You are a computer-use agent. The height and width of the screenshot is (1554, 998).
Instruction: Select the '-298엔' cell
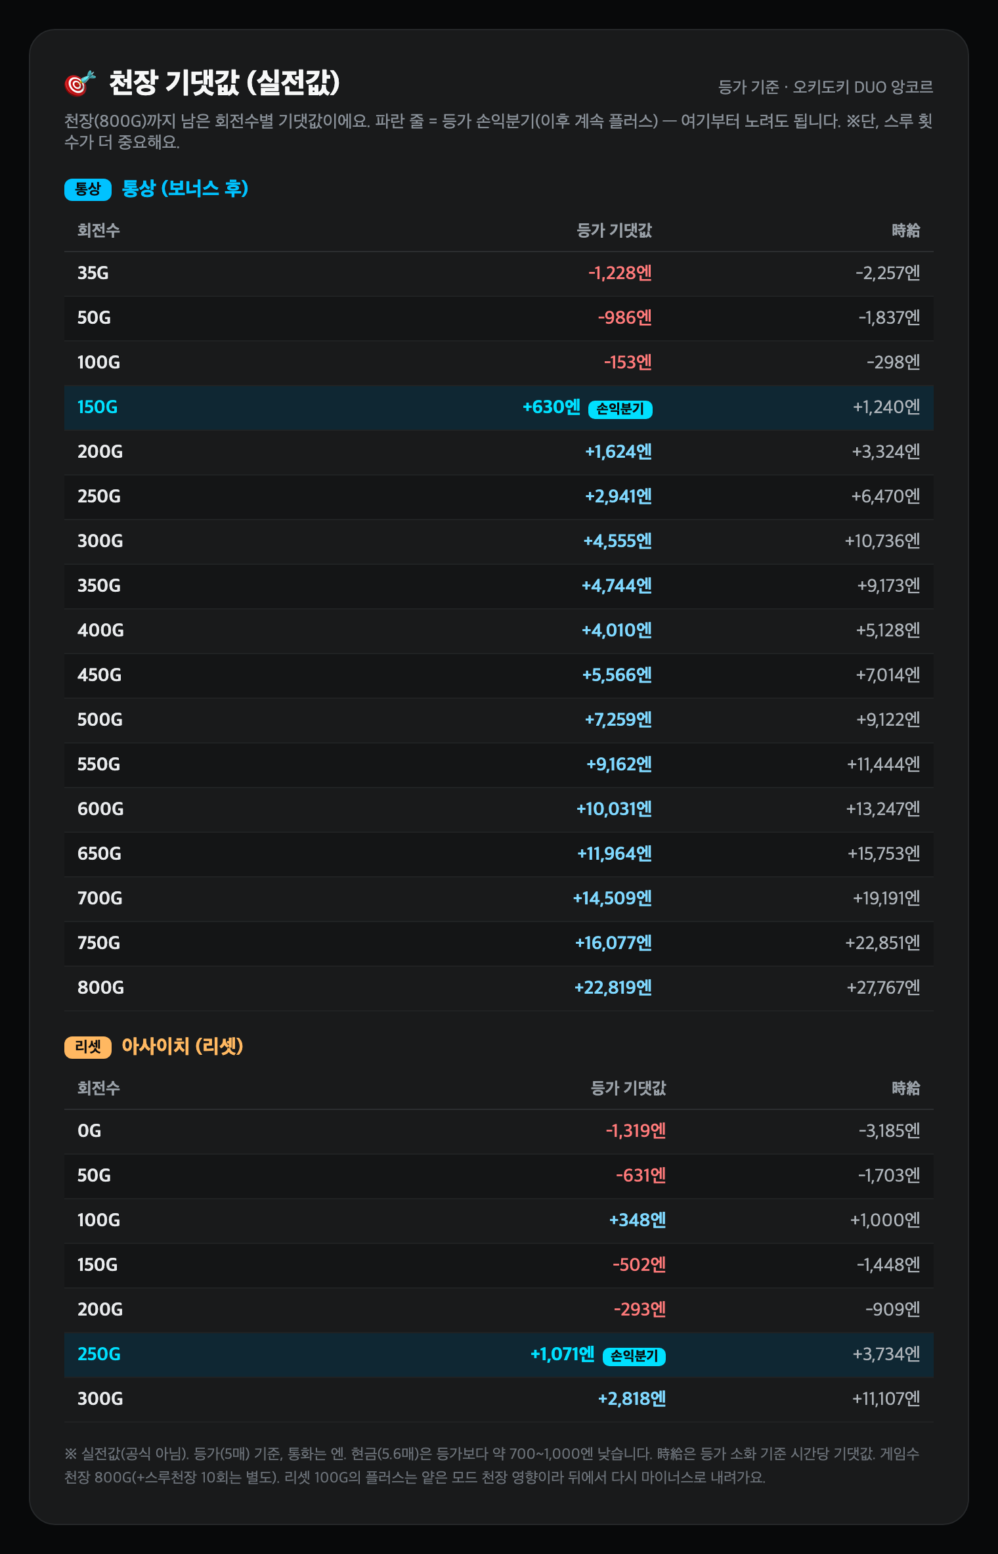[x=894, y=363]
